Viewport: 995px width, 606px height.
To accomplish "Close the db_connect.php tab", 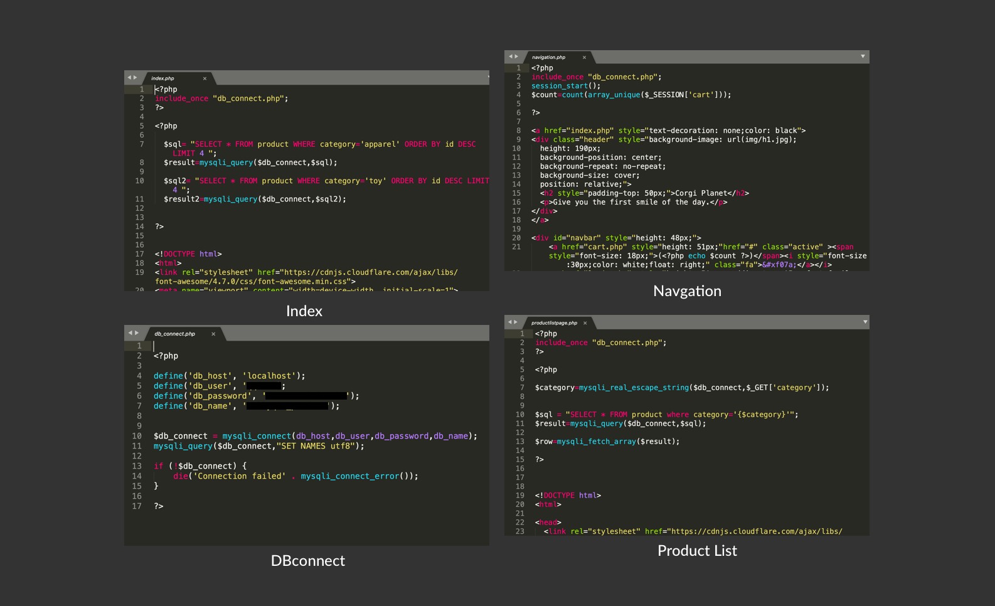I will click(x=213, y=334).
